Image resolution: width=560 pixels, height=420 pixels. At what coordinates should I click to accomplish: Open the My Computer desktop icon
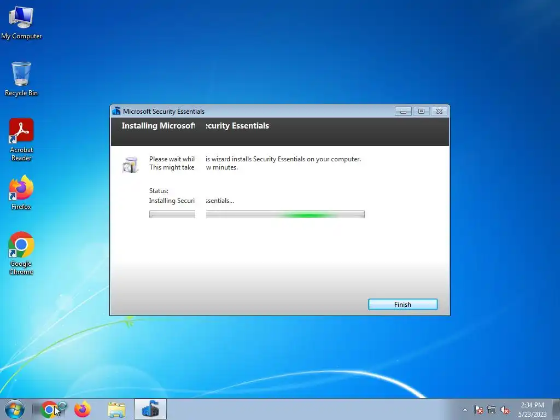tap(21, 22)
